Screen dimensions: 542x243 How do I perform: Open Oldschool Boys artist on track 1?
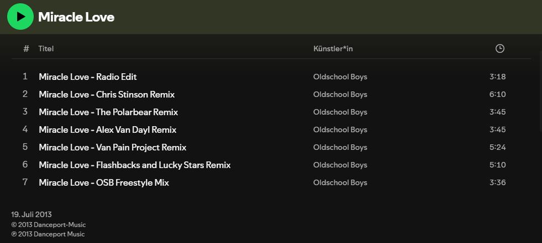(x=340, y=77)
